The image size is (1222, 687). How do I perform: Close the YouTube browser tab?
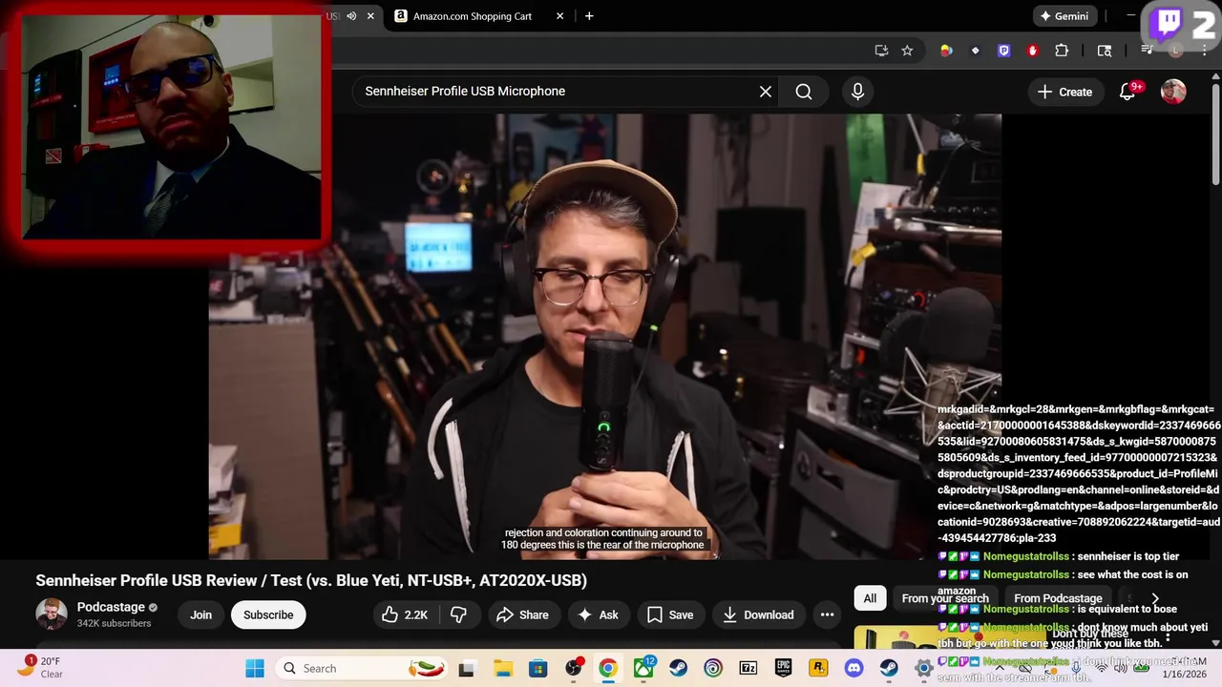(370, 16)
